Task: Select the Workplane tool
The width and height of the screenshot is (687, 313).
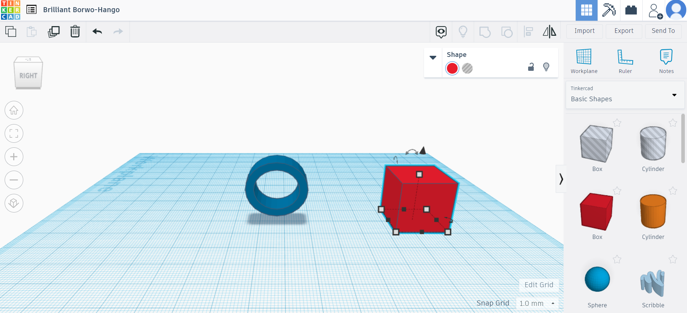Action: [584, 61]
